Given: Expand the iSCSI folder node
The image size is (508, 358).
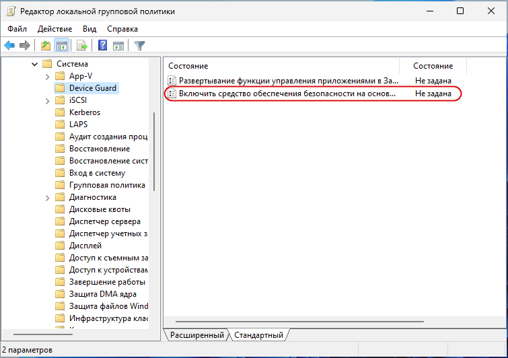Looking at the screenshot, I should (x=47, y=101).
